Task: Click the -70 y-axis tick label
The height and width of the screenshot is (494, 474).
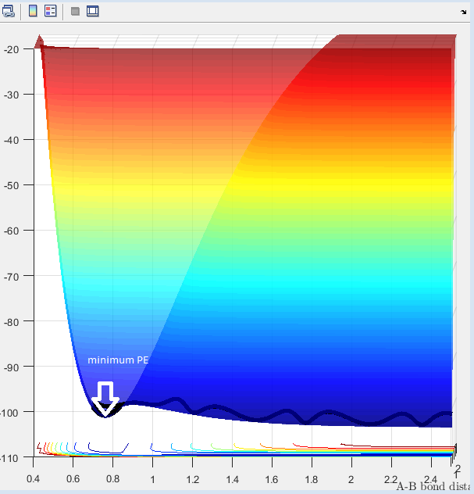Action: pos(12,277)
